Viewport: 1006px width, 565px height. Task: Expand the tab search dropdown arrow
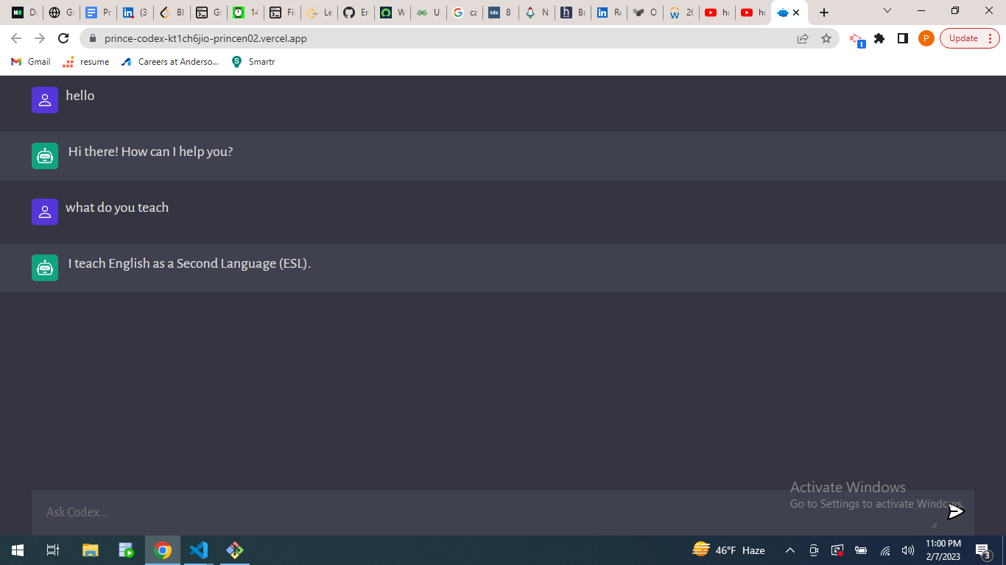click(x=887, y=11)
